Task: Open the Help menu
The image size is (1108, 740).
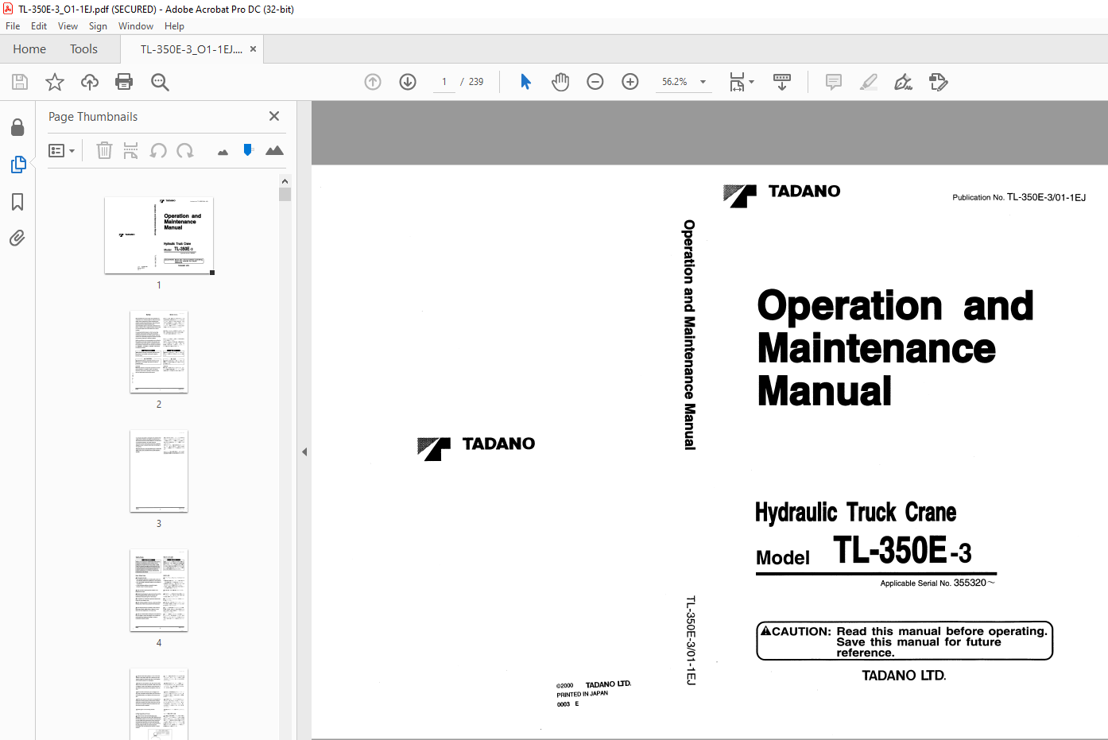Action: pos(174,26)
